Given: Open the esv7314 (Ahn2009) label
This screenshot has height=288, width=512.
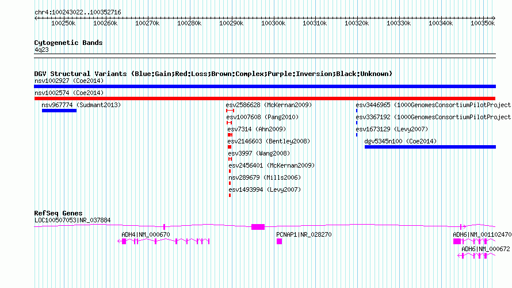Looking at the screenshot, I should (x=257, y=129).
